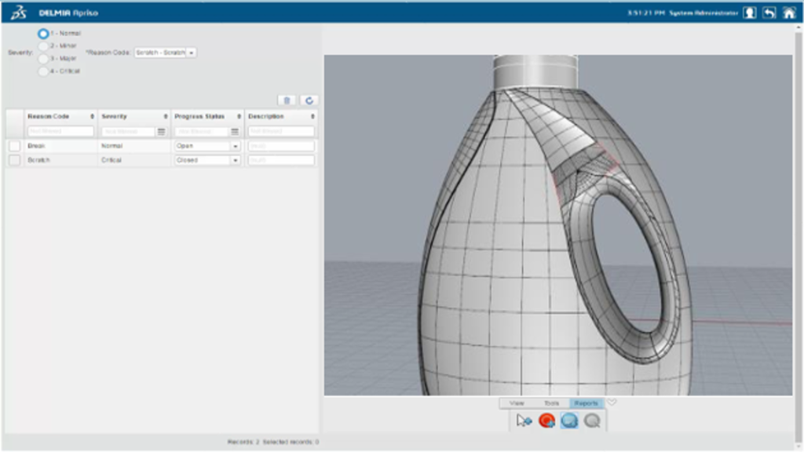Select the cursor pointer tool in toolbar
The width and height of the screenshot is (804, 452).
pos(524,421)
